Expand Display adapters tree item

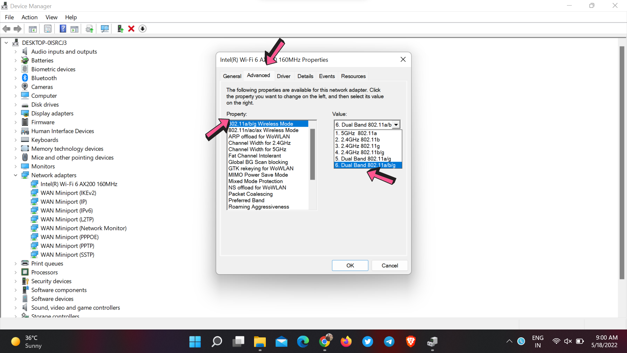[x=15, y=113]
